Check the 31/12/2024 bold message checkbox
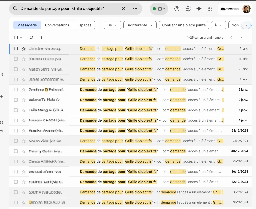This screenshot has width=256, height=209. click(16, 131)
